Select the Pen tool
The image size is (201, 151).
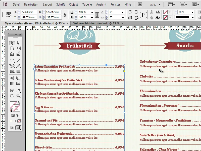tap(12, 66)
